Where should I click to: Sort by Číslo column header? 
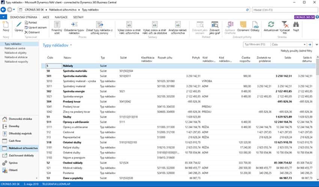50,58
